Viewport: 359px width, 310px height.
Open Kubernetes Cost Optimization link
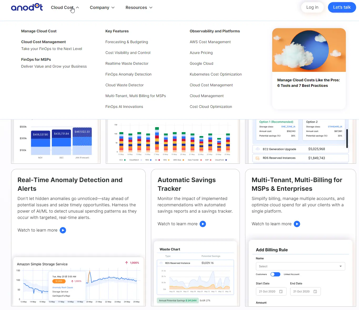(216, 74)
